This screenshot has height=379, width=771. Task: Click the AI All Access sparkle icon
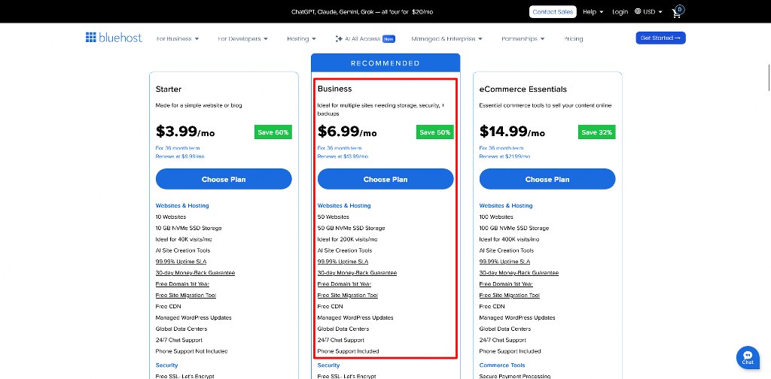coord(338,38)
